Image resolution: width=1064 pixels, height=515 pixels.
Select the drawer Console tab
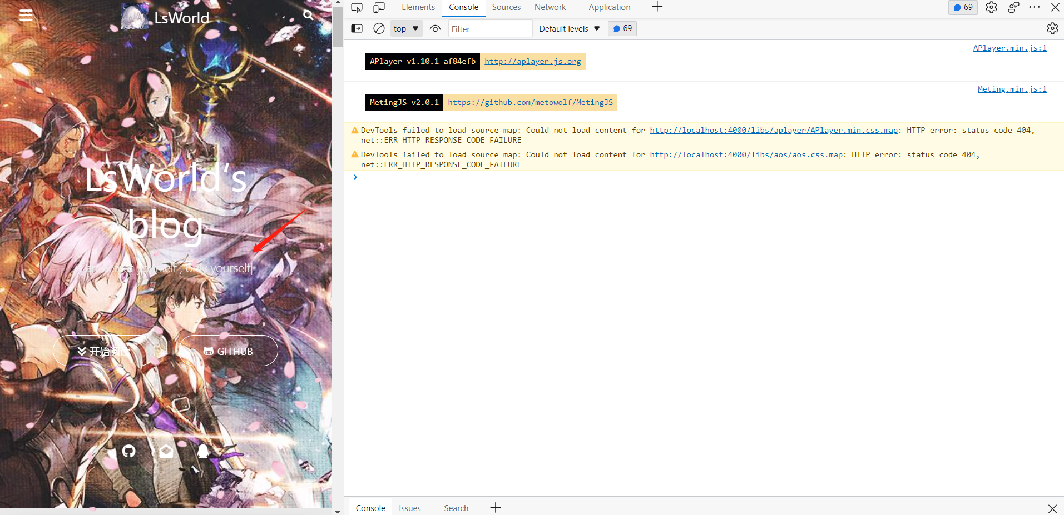click(x=370, y=508)
